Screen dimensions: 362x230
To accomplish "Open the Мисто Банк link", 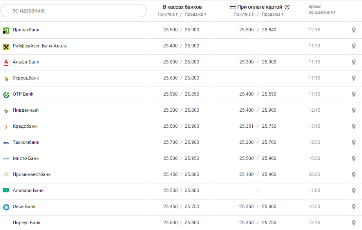I will point(26,159).
